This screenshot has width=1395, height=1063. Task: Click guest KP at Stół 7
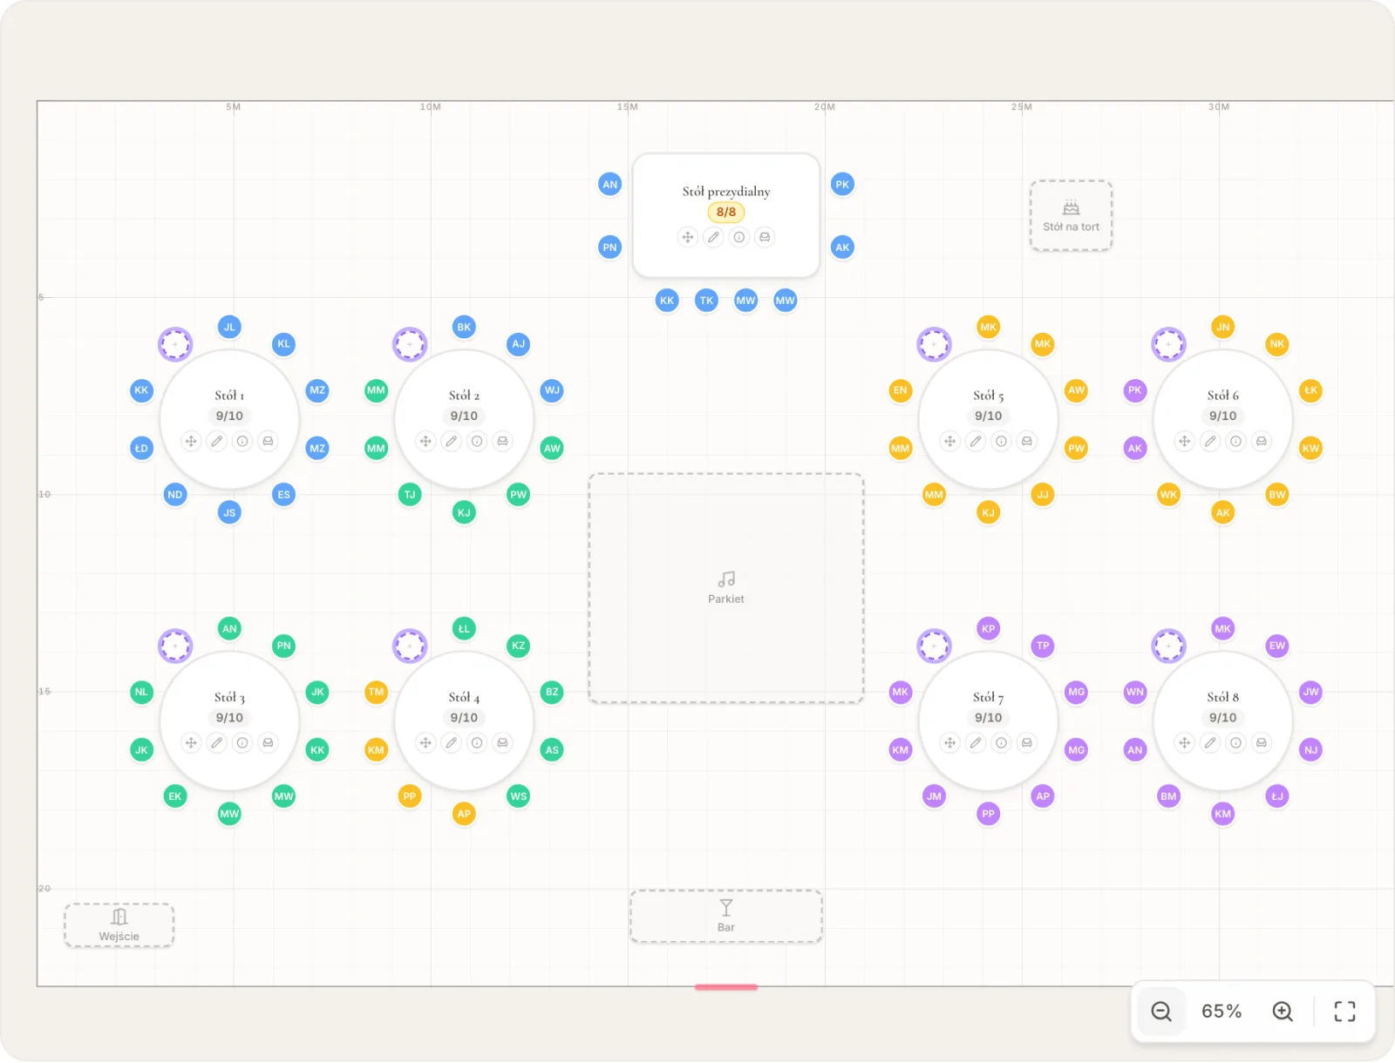pyautogui.click(x=988, y=628)
